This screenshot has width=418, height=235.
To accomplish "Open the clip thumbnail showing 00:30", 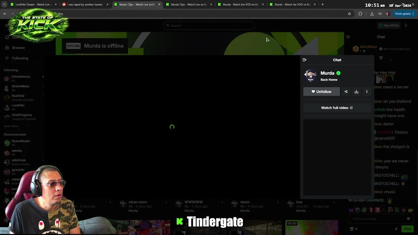I will pyautogui.click(x=312, y=227).
